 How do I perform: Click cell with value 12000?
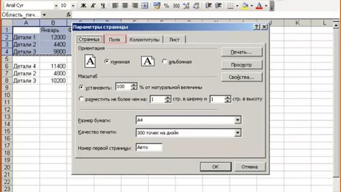tap(53, 37)
